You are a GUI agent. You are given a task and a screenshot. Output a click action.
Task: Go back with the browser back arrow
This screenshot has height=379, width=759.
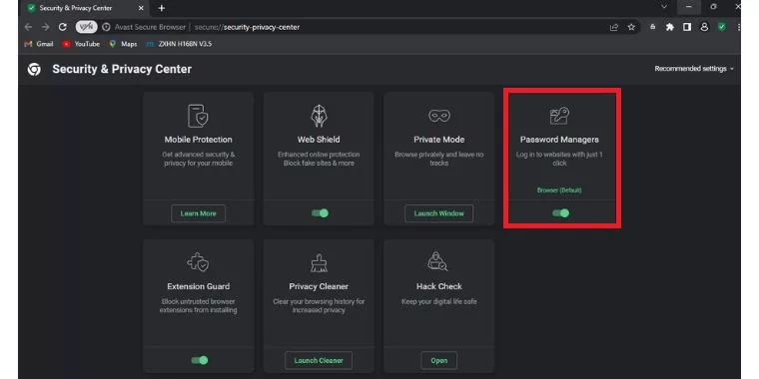click(28, 27)
